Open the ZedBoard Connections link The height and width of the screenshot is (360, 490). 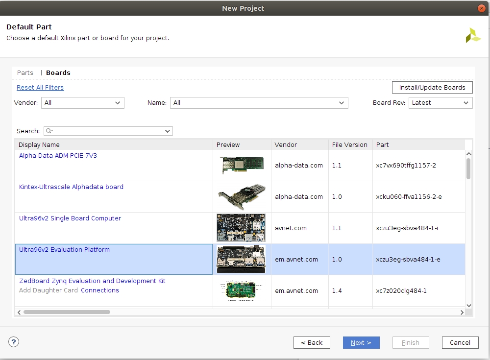[x=100, y=290]
